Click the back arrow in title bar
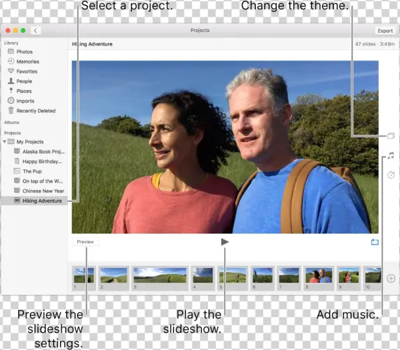400x350 pixels. (x=35, y=31)
